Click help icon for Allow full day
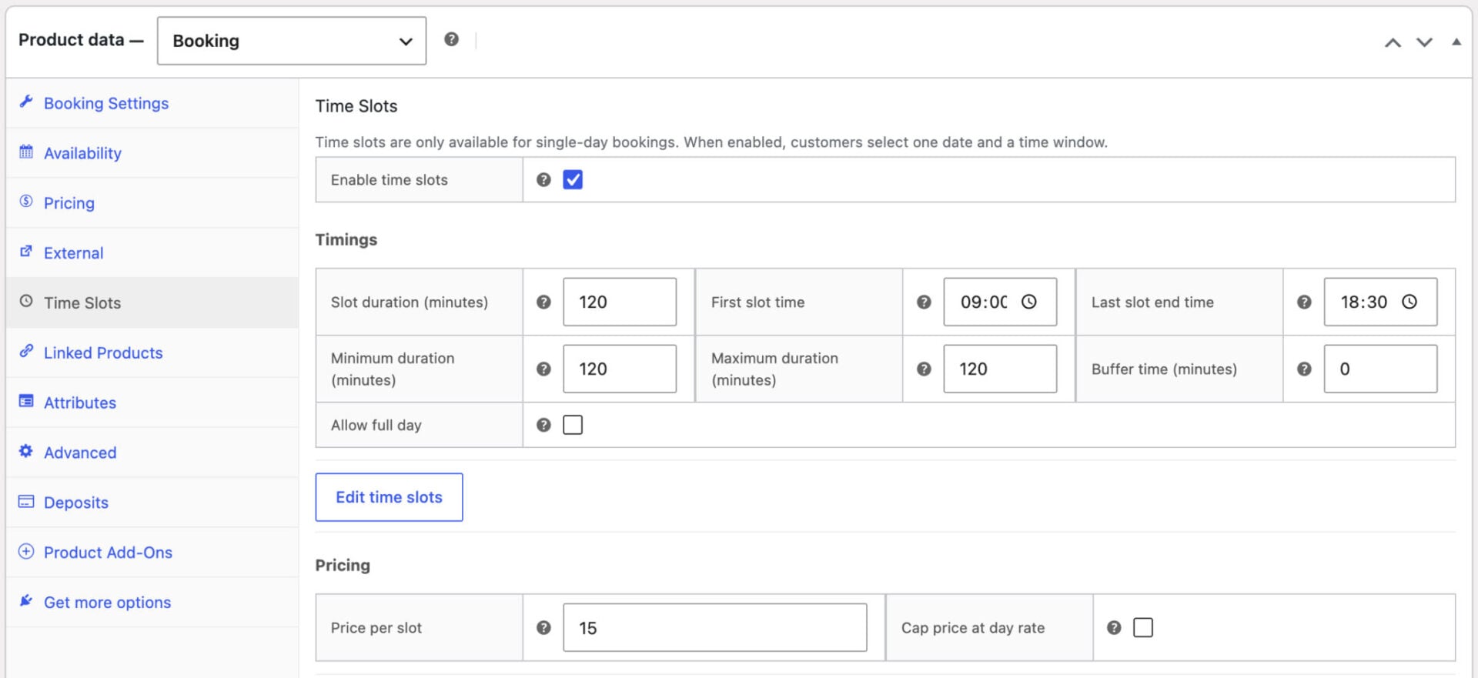Screen dimensions: 1478x678 pyautogui.click(x=543, y=425)
